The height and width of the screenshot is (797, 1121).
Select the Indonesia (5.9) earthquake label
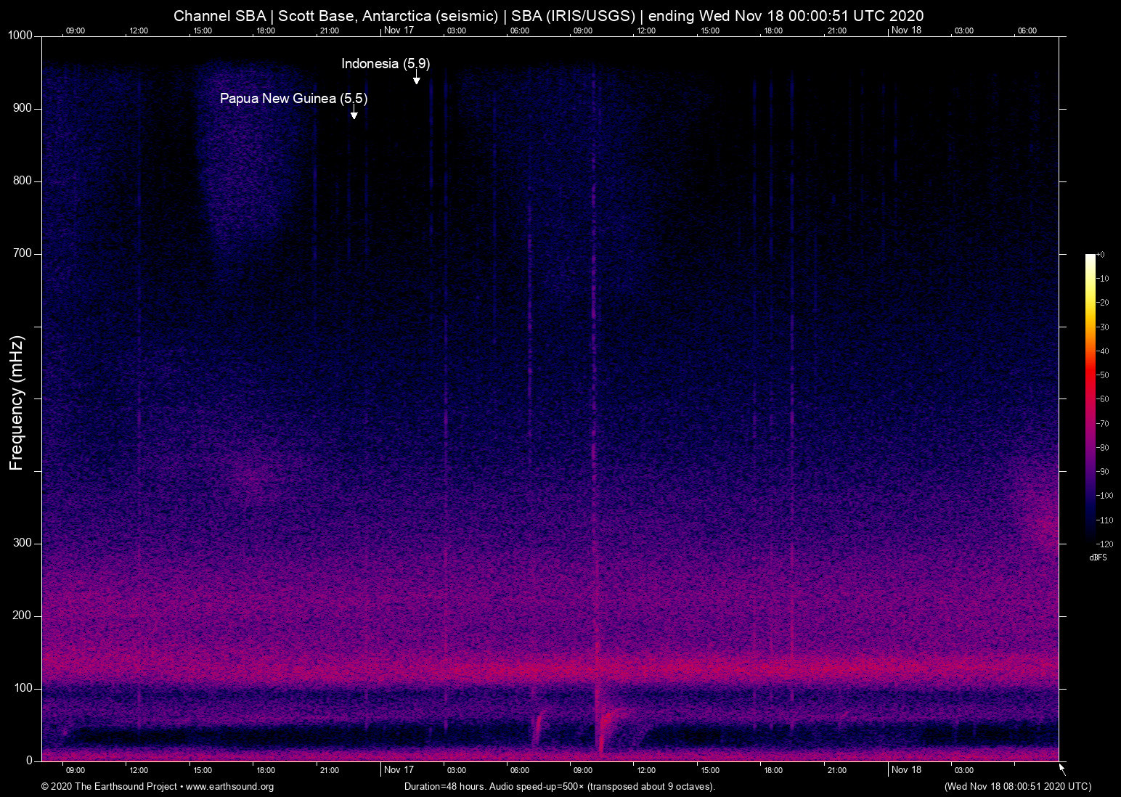coord(386,64)
